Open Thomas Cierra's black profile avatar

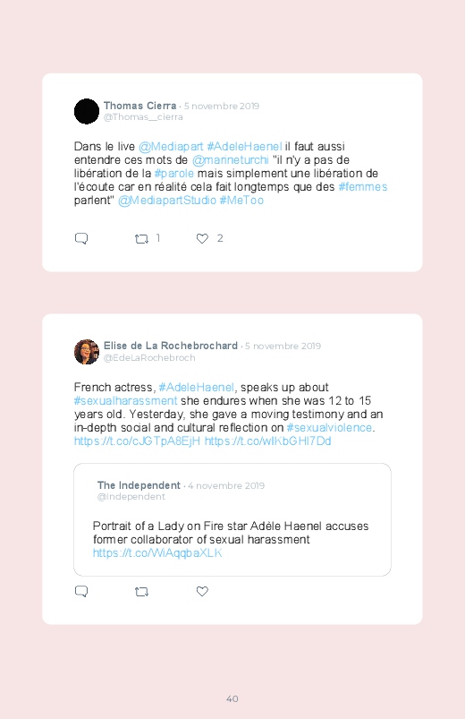pyautogui.click(x=87, y=111)
